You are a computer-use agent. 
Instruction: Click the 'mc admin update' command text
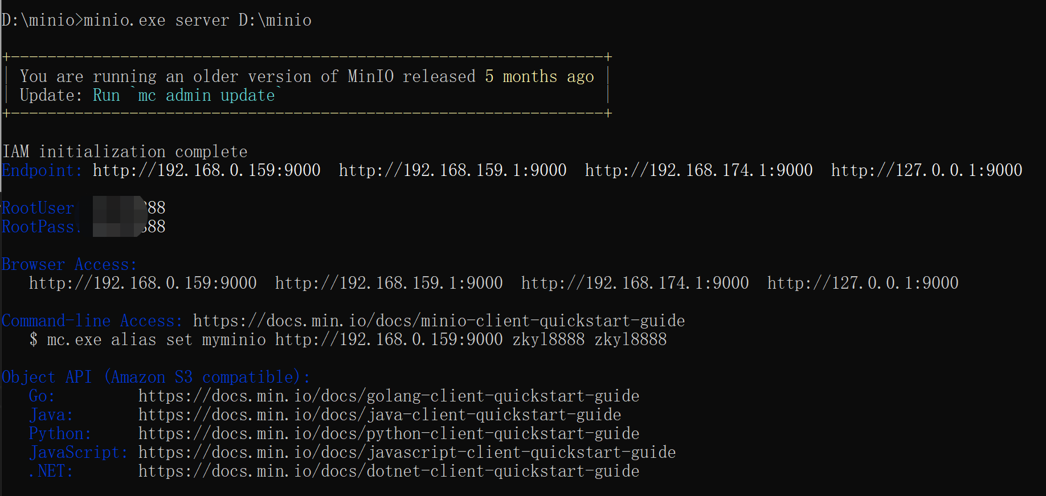(x=206, y=95)
